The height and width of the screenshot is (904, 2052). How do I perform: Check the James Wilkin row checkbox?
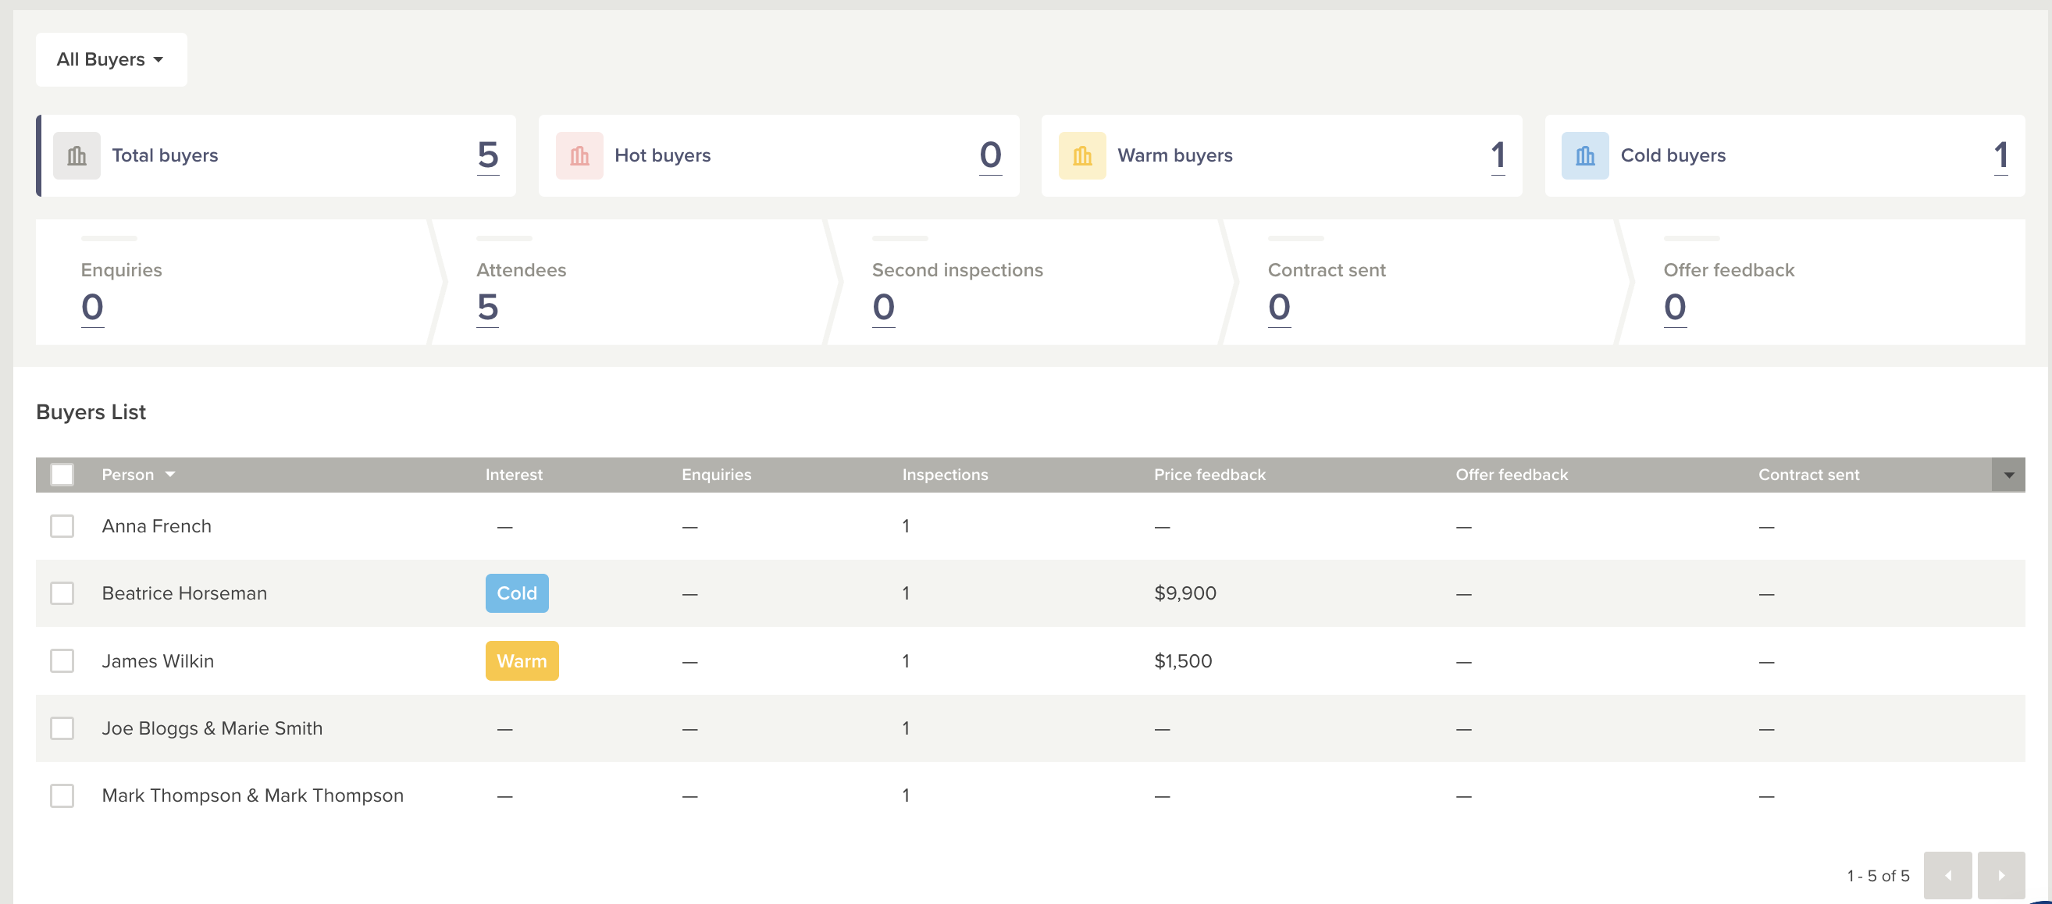[62, 660]
